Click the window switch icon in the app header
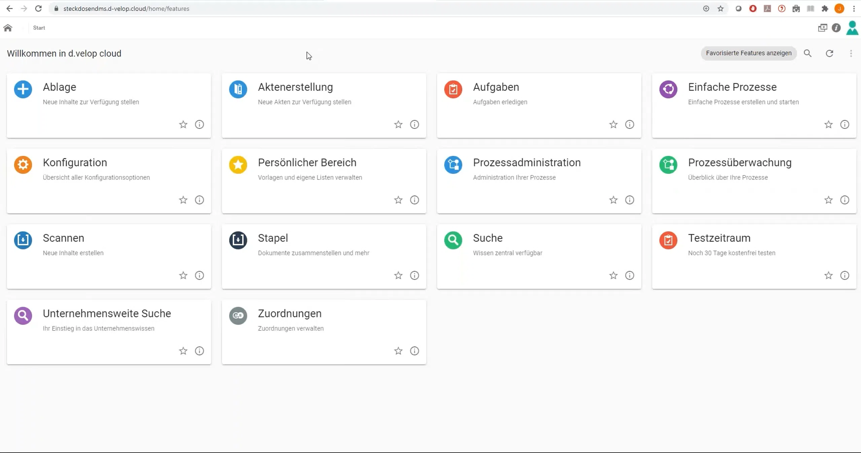The image size is (861, 453). tap(822, 28)
